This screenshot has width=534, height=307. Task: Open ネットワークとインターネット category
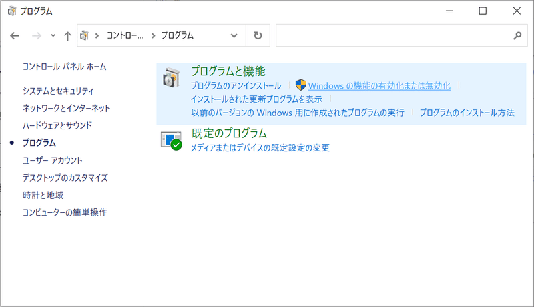click(66, 108)
